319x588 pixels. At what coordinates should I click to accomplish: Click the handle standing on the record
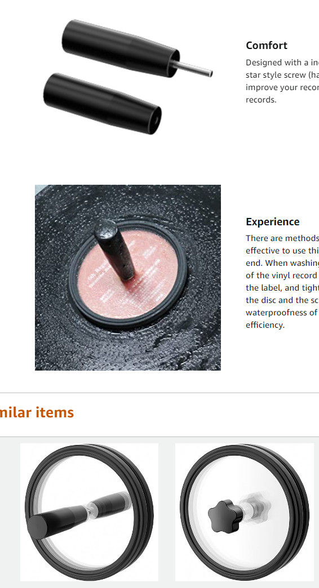(114, 250)
